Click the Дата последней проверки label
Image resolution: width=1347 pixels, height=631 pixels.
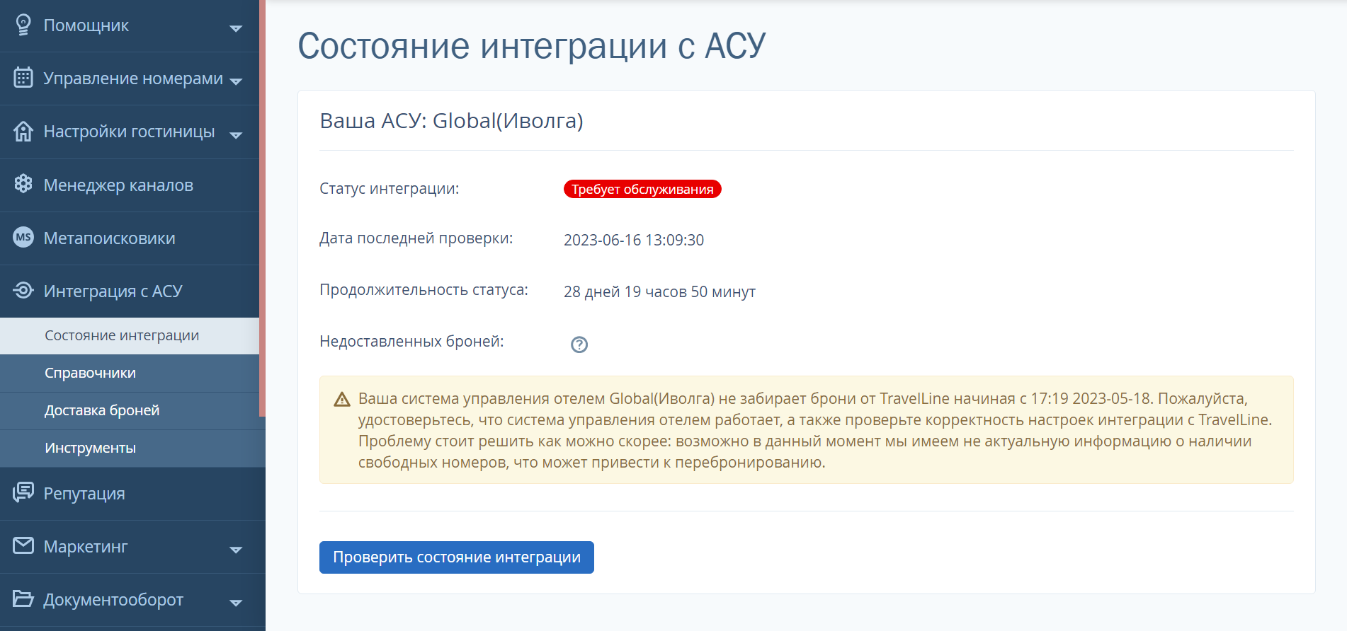pyautogui.click(x=416, y=238)
